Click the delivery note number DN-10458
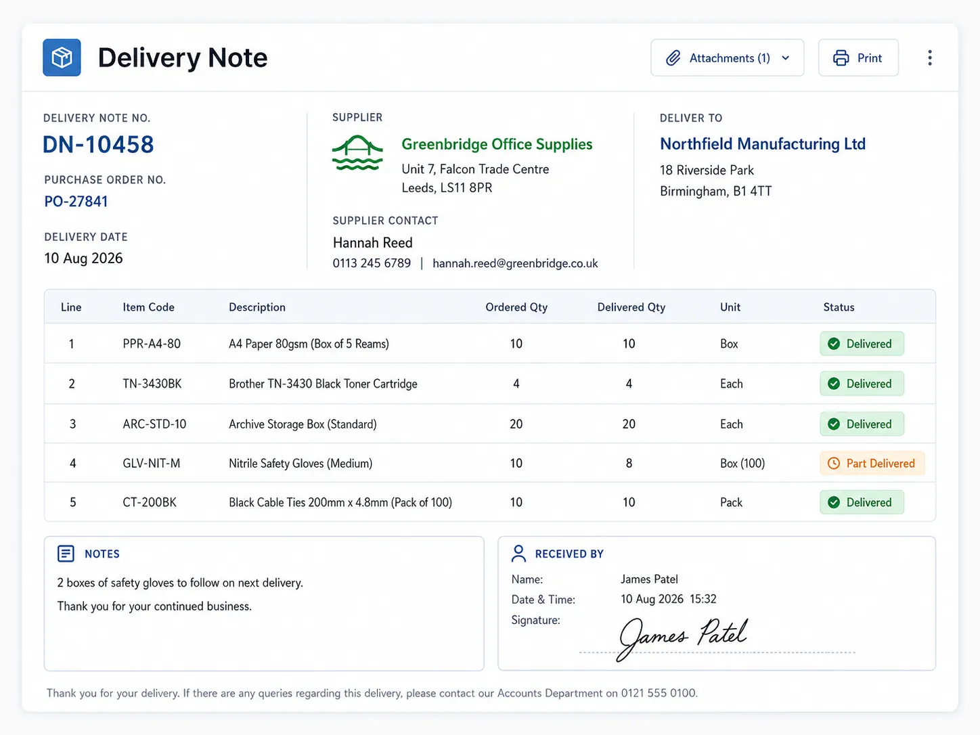The image size is (980, 735). pyautogui.click(x=98, y=145)
